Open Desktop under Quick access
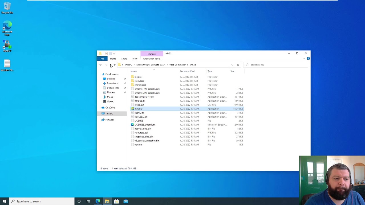 [111, 79]
